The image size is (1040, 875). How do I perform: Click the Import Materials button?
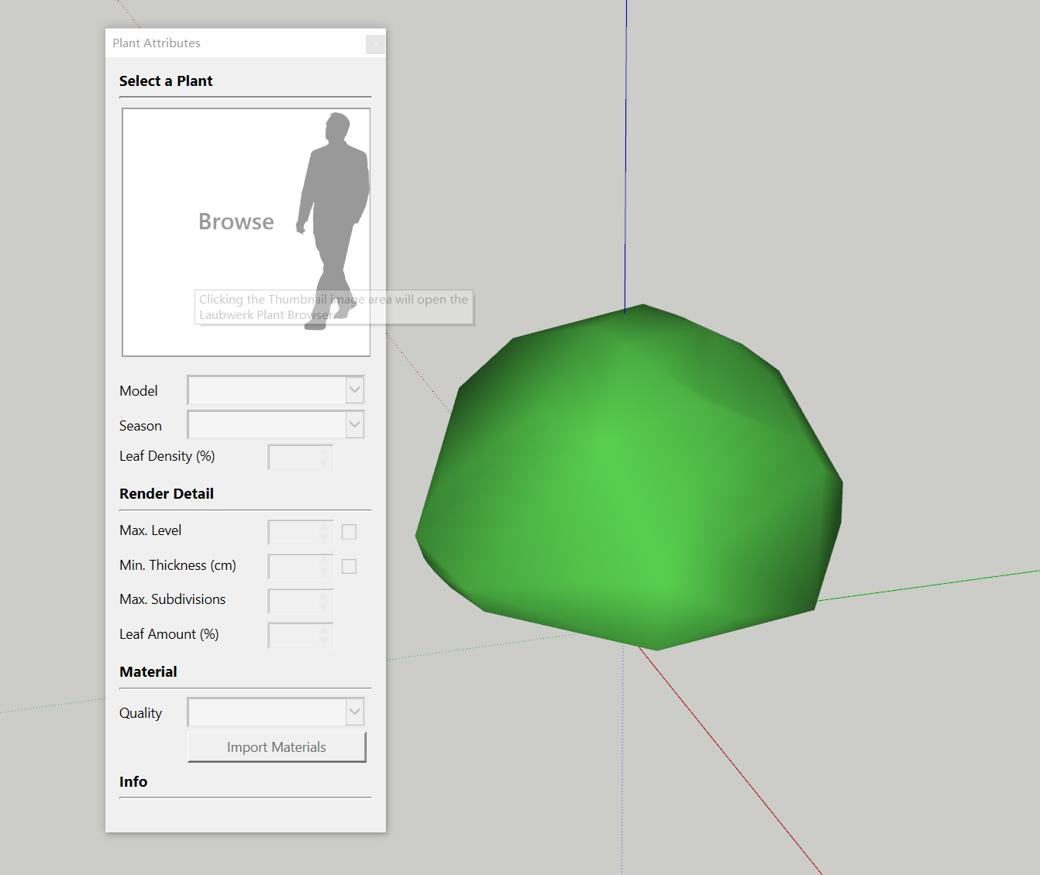277,747
